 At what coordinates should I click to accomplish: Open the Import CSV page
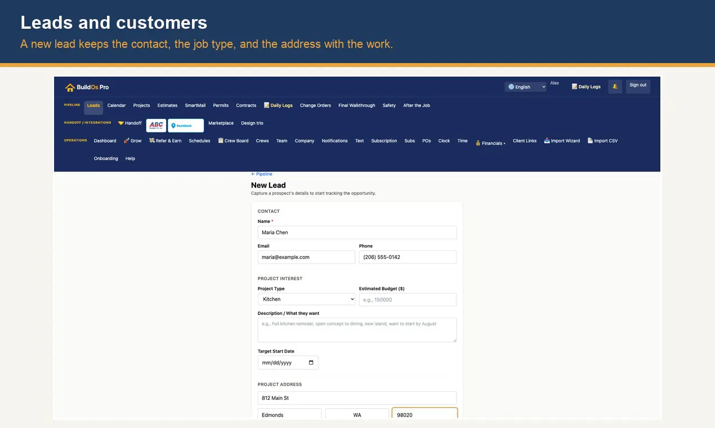click(x=602, y=141)
